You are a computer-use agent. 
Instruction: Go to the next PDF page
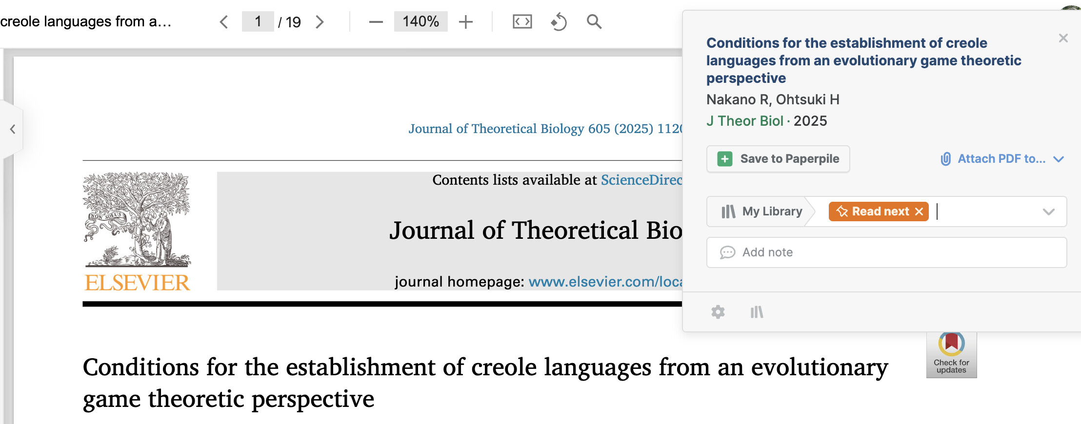[320, 22]
